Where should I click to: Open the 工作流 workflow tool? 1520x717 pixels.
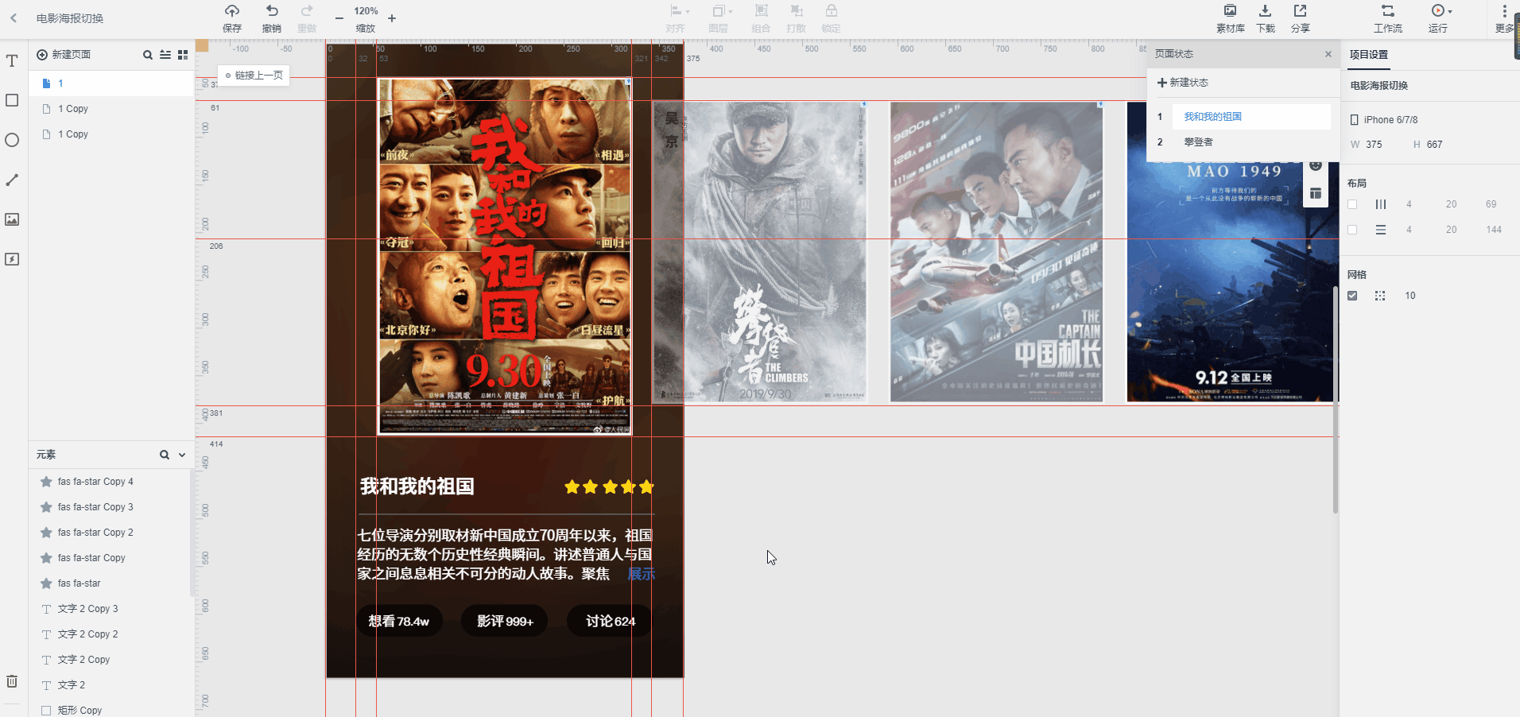(1388, 18)
